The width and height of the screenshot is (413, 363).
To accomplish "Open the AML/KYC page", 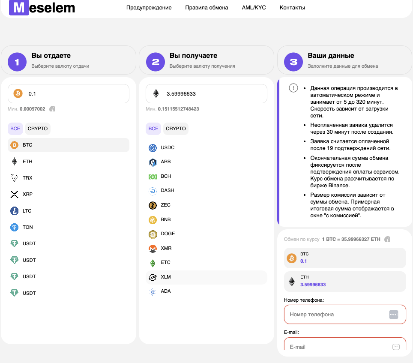I will [x=254, y=8].
